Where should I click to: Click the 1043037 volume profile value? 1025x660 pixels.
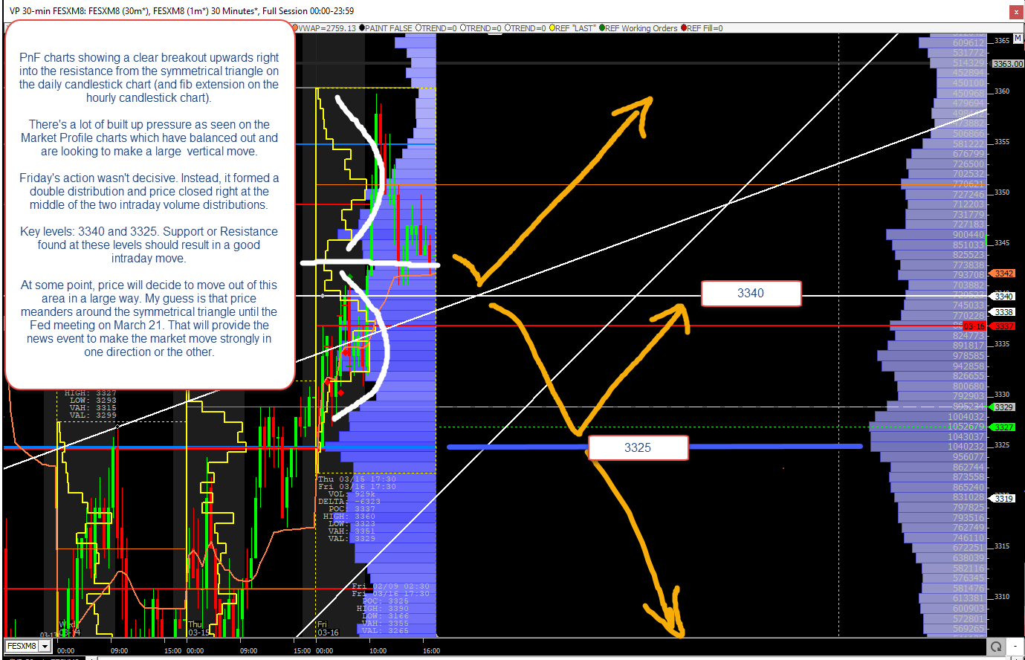tap(968, 437)
